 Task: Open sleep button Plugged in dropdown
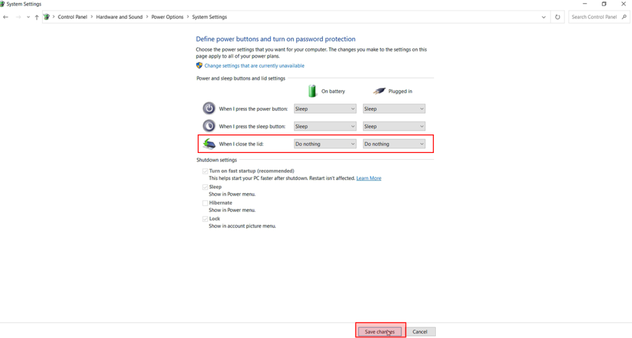[394, 126]
